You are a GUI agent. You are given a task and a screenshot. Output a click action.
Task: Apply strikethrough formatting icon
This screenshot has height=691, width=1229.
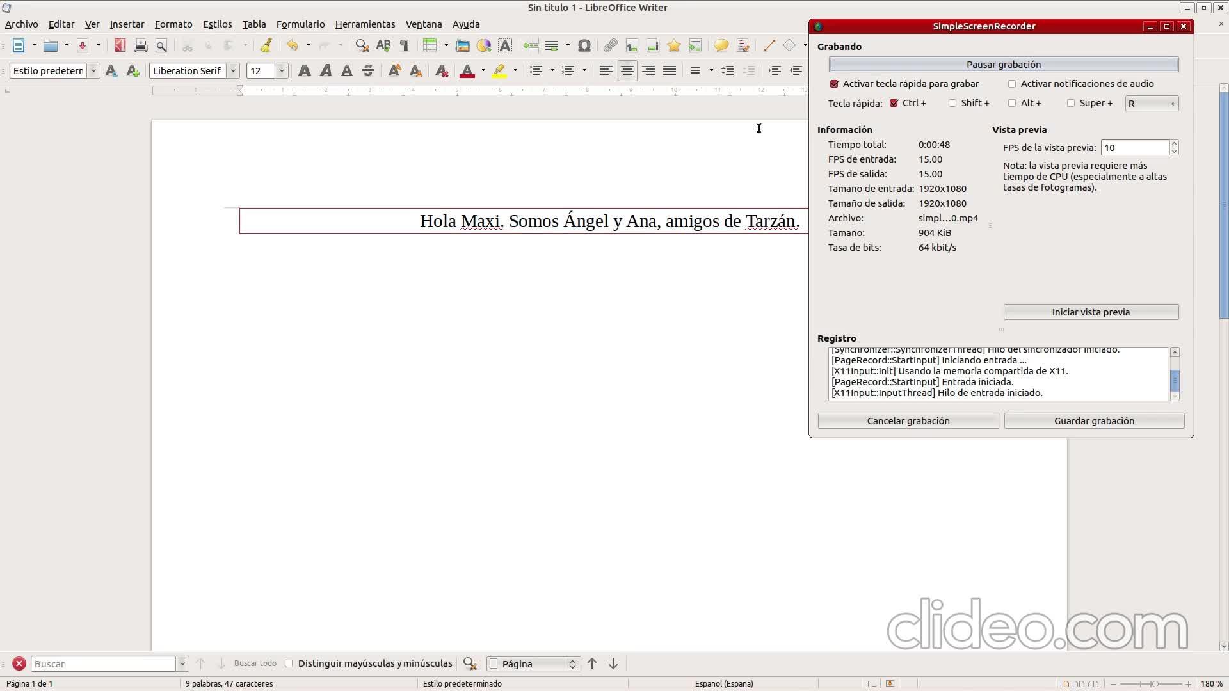(x=368, y=70)
